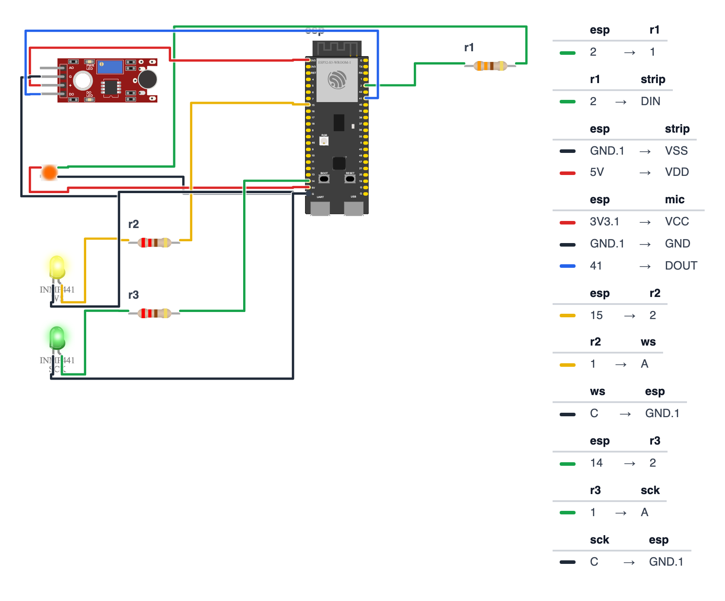
Task: Click the 'mic' header in the legend
Action: pos(675,199)
